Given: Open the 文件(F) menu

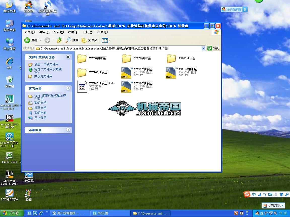Looking at the screenshot, I should pos(29,32).
